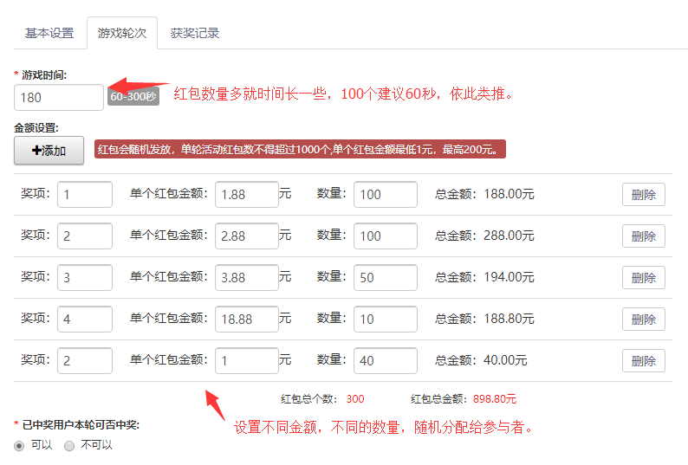Viewport: 688px width, 465px height.
Task: Select the 不可以 radio option
Action: 69,446
